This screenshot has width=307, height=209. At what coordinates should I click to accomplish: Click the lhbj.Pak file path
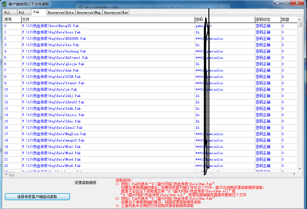click(x=51, y=96)
